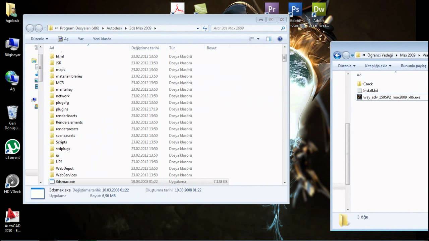Screen dimensions: 429x241
Task: Select the plugins folder
Action: pos(59,109)
